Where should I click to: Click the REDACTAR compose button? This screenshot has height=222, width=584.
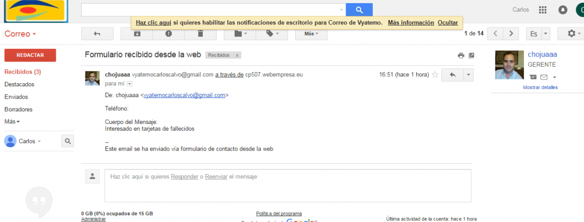(30, 55)
